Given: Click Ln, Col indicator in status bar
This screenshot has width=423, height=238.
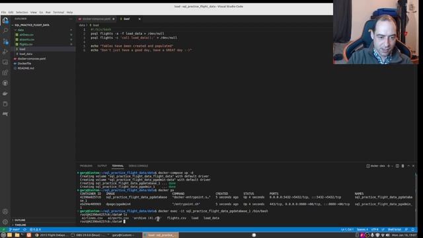Looking at the screenshot, I should pyautogui.click(x=347, y=229).
